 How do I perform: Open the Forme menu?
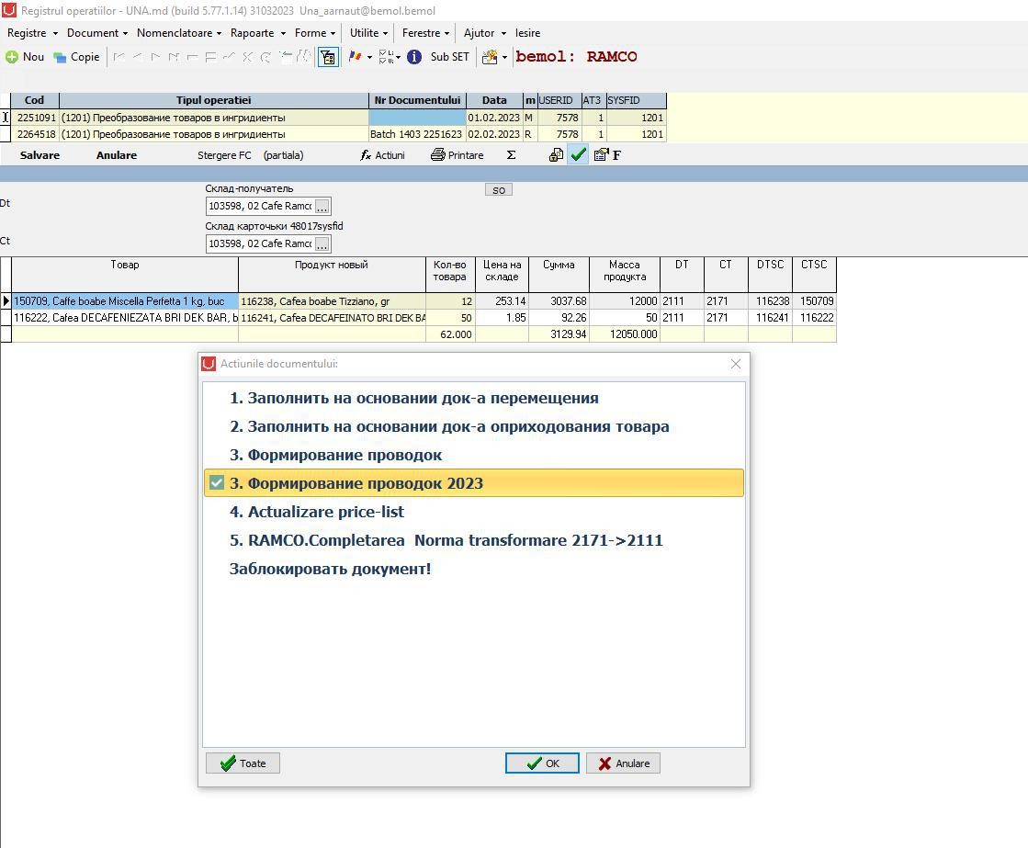(315, 33)
